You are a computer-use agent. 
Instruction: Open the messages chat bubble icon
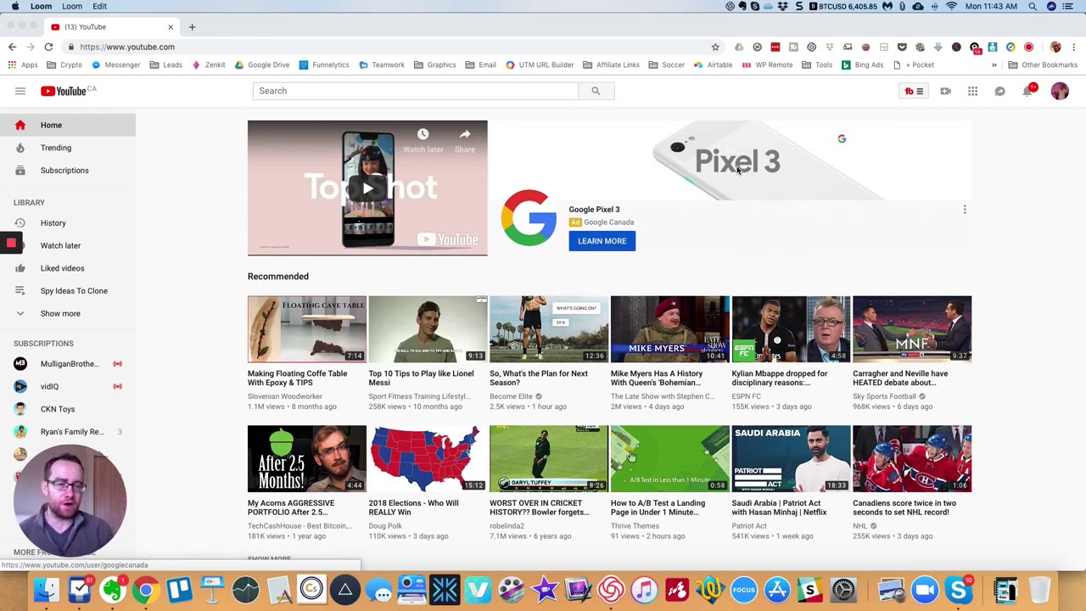tap(999, 91)
